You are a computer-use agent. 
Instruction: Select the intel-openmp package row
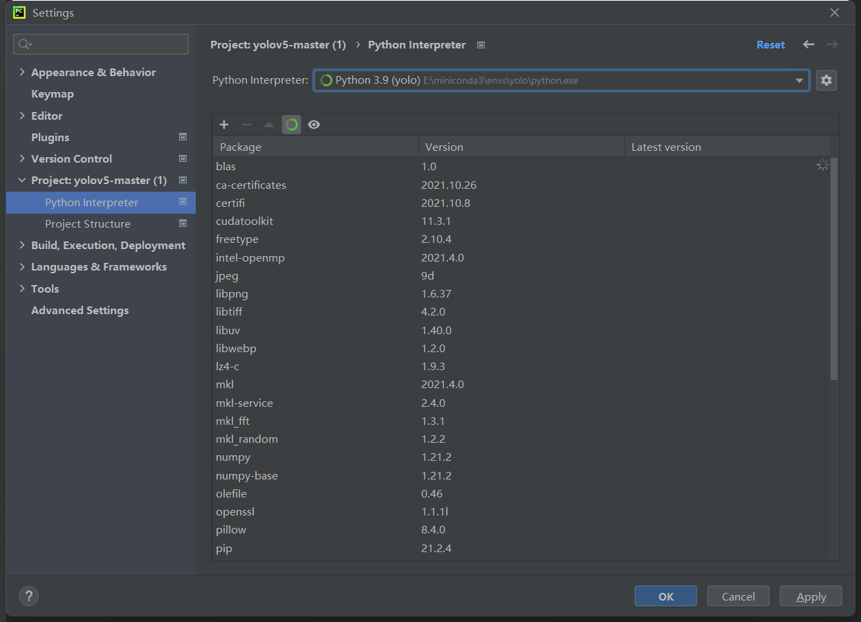[521, 257]
